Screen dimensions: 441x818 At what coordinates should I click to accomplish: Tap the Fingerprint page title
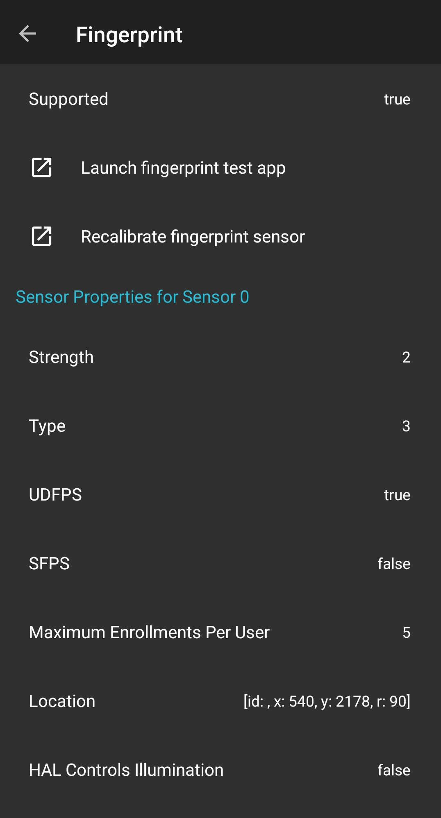point(129,35)
